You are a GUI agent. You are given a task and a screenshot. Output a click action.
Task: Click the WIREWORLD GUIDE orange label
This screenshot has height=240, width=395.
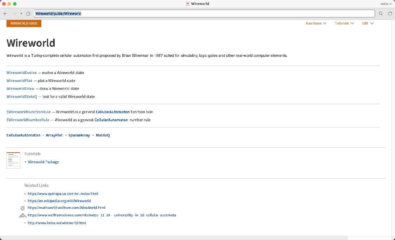coord(24,23)
